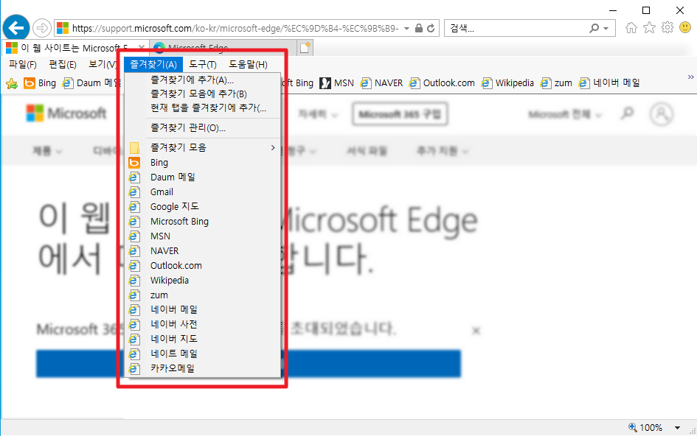This screenshot has height=436, width=697.
Task: Open Daum 메일 in the favorites menu
Action: [203, 177]
